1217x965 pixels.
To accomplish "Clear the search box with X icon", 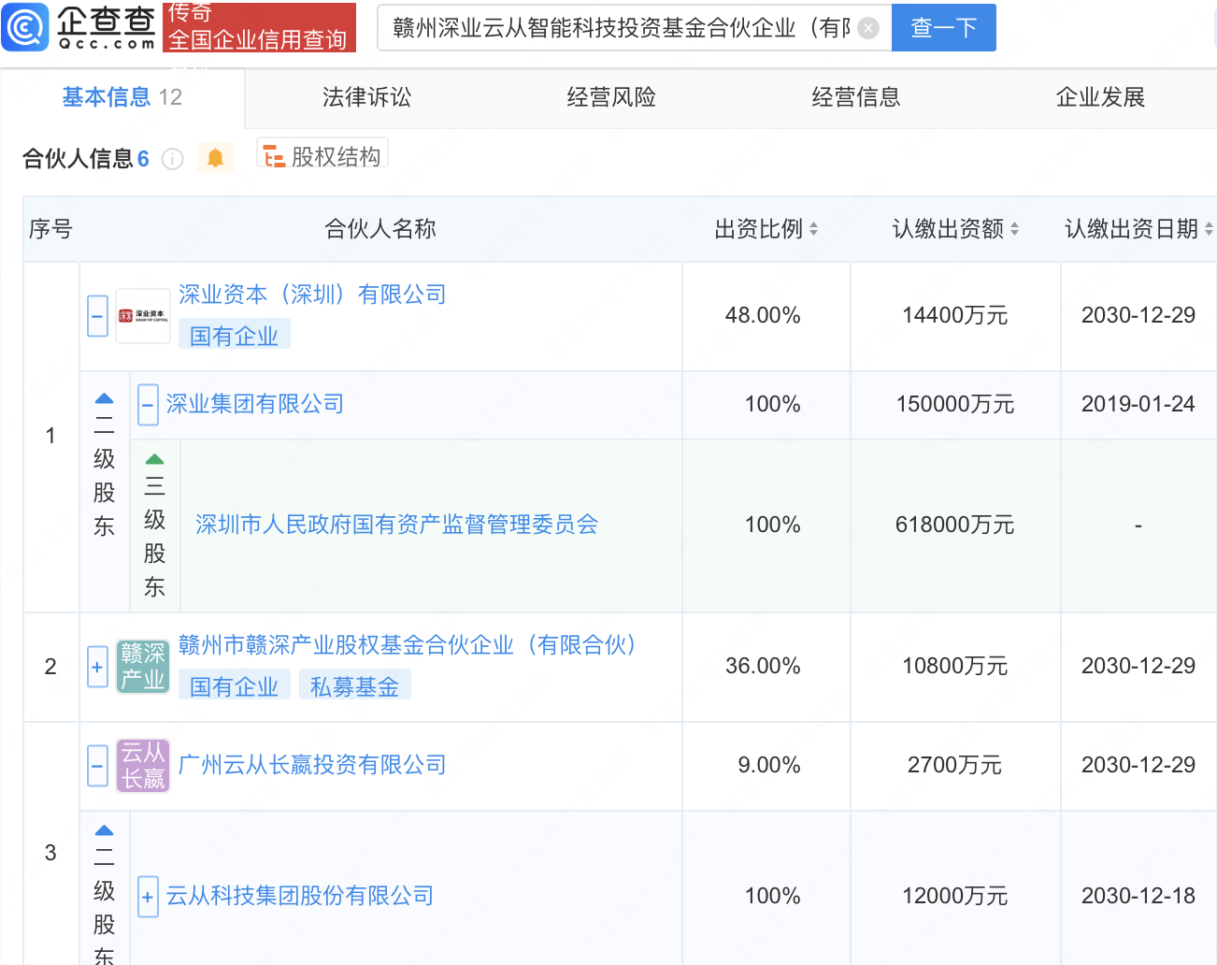I will 868,28.
